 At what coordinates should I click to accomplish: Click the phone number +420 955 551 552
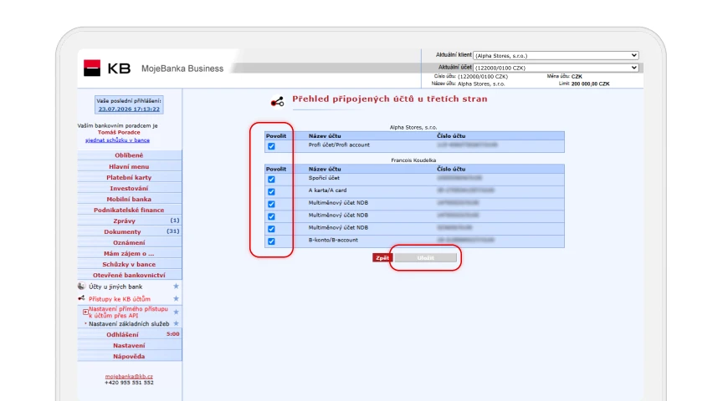point(129,383)
